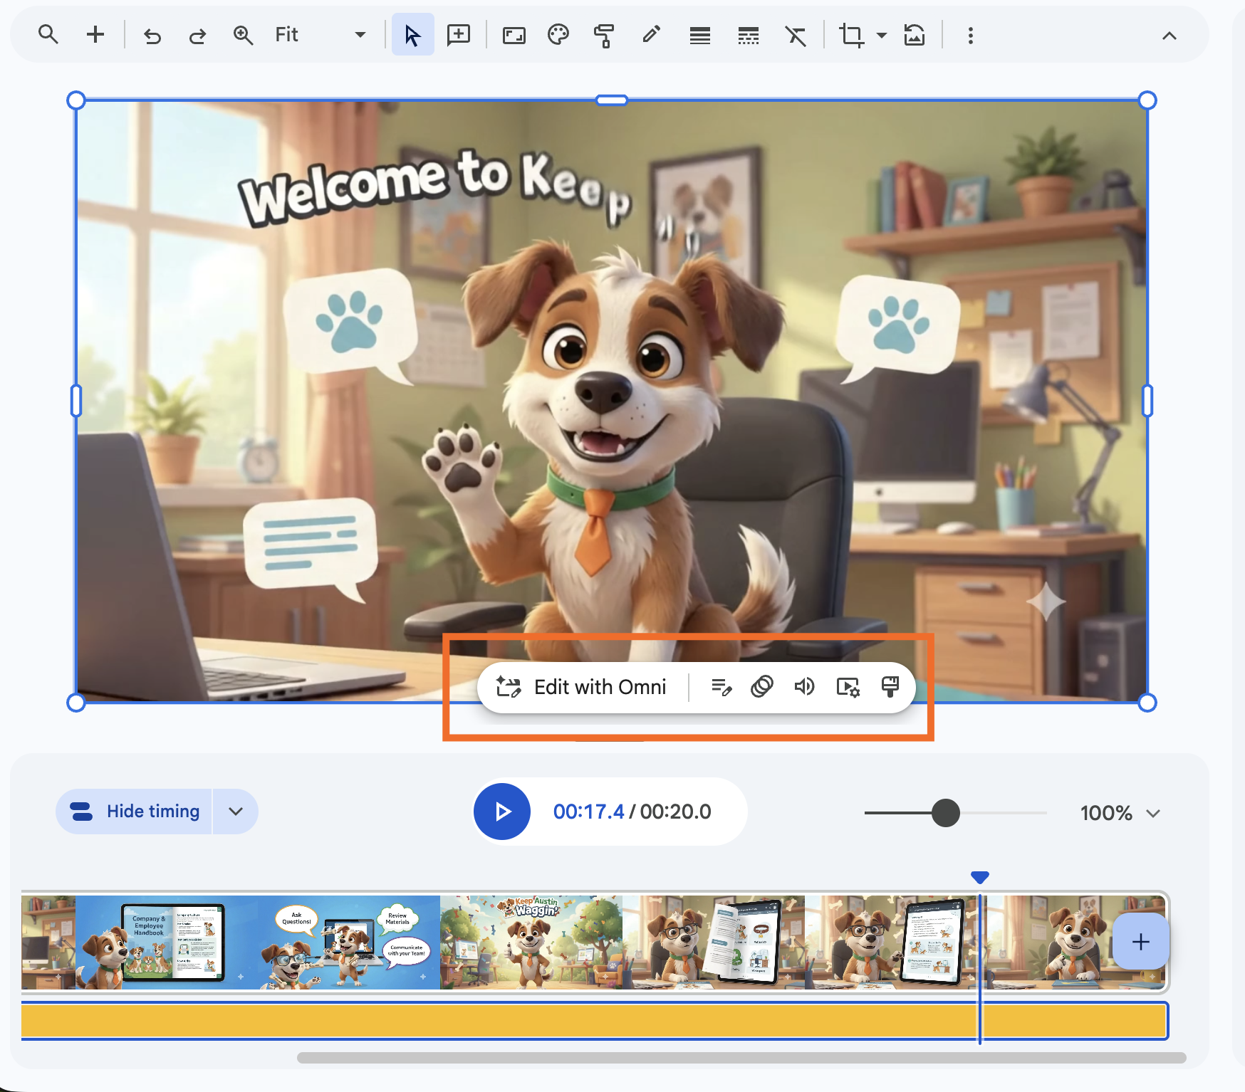The height and width of the screenshot is (1092, 1245).
Task: Click the crop image tool
Action: click(851, 35)
